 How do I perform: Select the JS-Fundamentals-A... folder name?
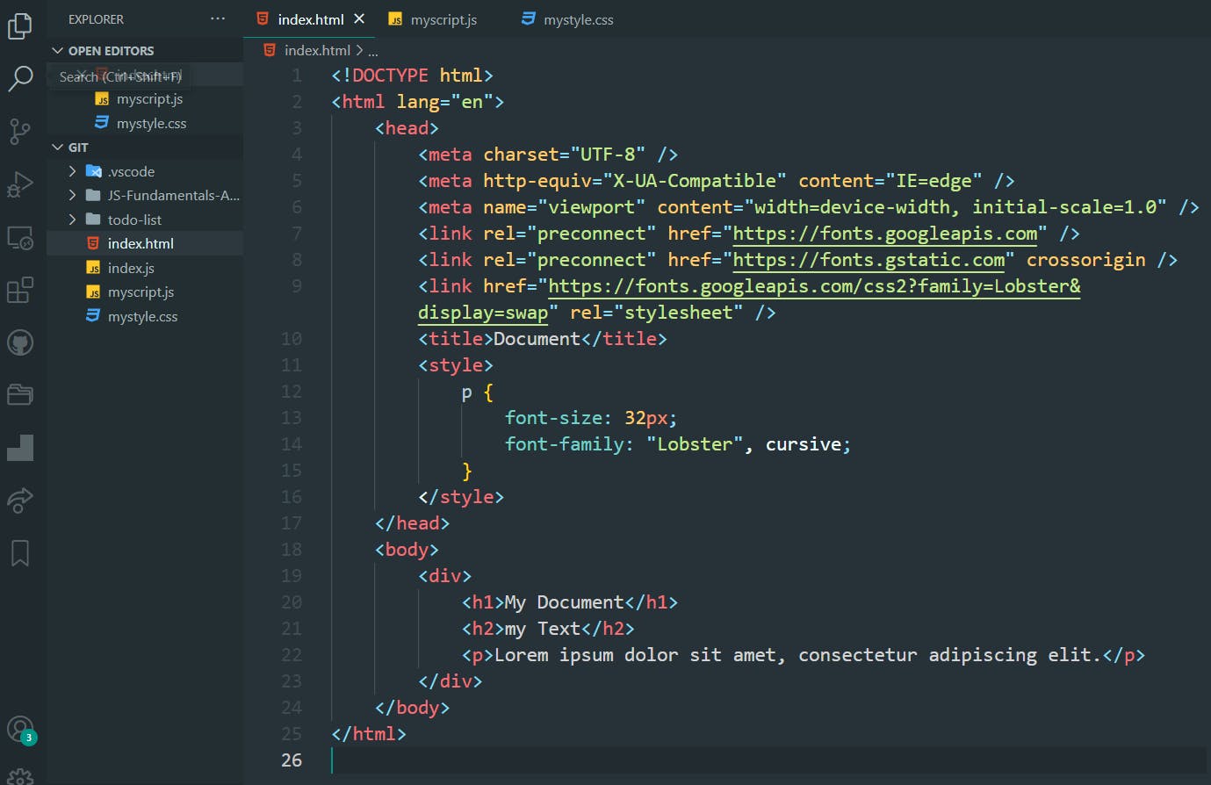173,195
